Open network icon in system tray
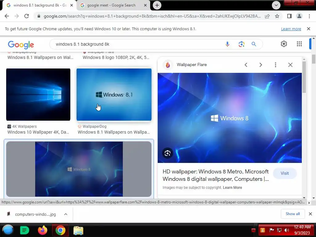This screenshot has width=316, height=237. coord(279,230)
